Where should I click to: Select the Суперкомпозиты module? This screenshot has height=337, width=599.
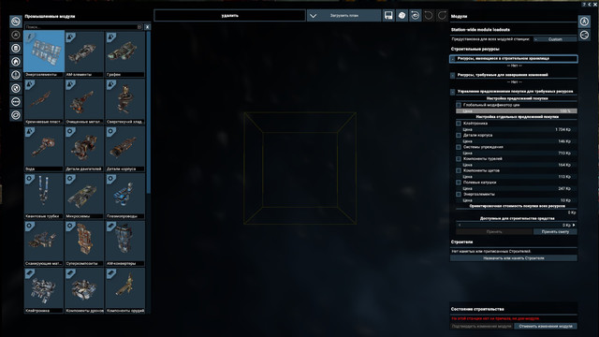(x=84, y=243)
